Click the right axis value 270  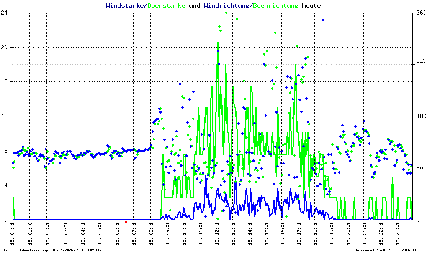(421, 64)
